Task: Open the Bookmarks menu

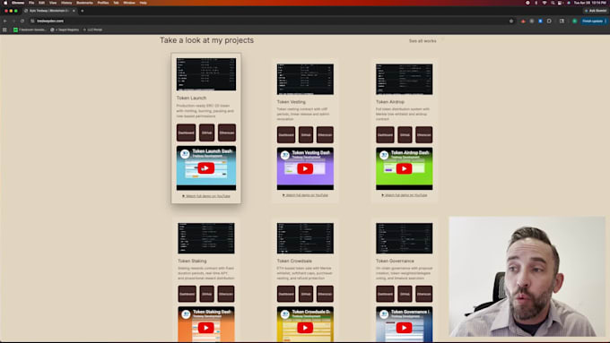Action: pyautogui.click(x=84, y=3)
